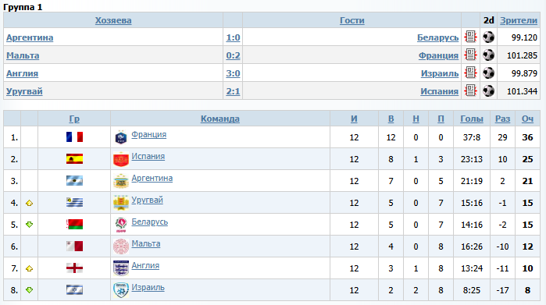Click soccer ball icon in Uruguay-Spain row

click(488, 90)
